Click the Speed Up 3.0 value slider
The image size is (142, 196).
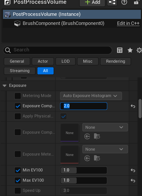coord(83,191)
